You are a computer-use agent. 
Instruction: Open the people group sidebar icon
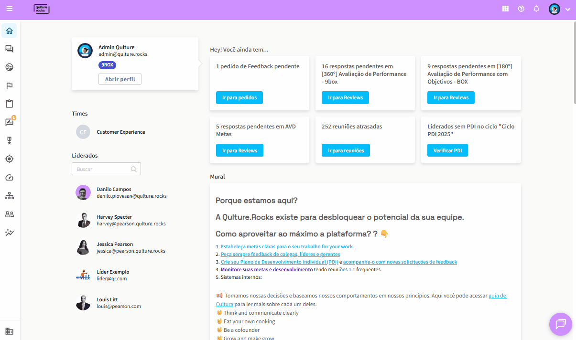point(9,214)
